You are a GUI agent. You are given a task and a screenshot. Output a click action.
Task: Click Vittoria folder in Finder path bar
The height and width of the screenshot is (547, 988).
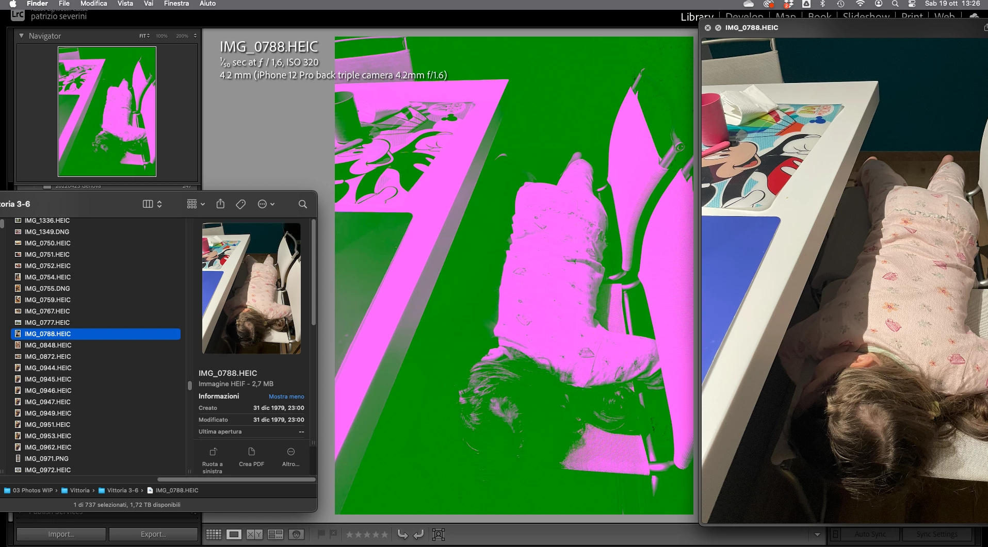(x=75, y=490)
